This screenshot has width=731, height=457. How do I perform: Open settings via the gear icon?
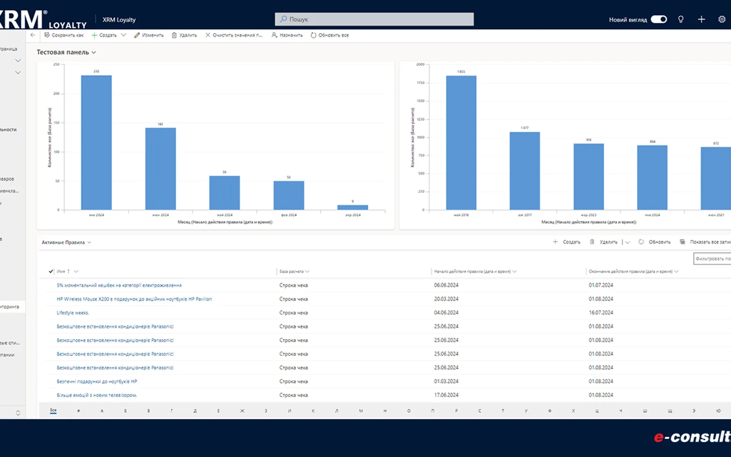(722, 19)
